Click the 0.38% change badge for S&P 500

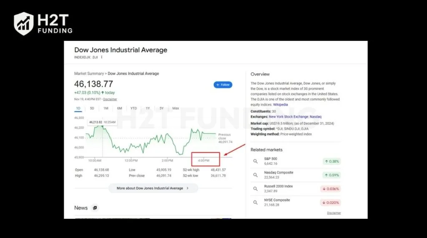click(x=332, y=161)
